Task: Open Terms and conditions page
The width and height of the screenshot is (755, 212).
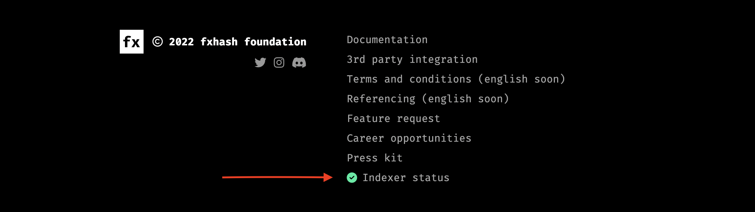Action: tap(409, 79)
